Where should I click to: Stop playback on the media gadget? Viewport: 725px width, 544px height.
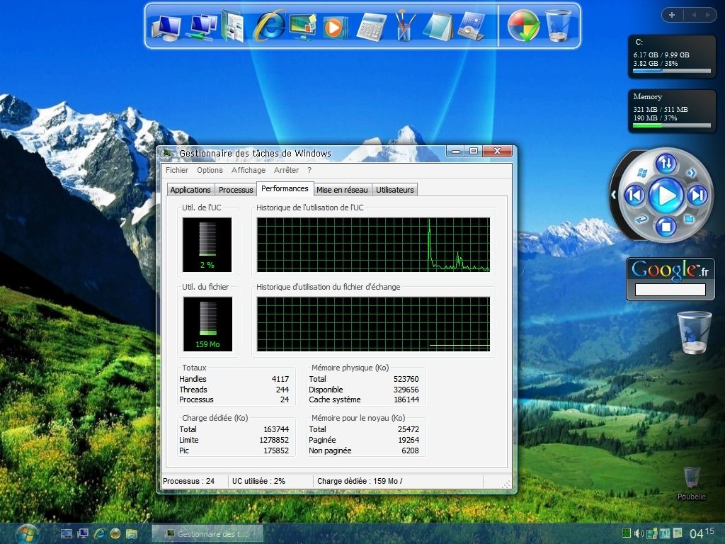click(x=666, y=227)
